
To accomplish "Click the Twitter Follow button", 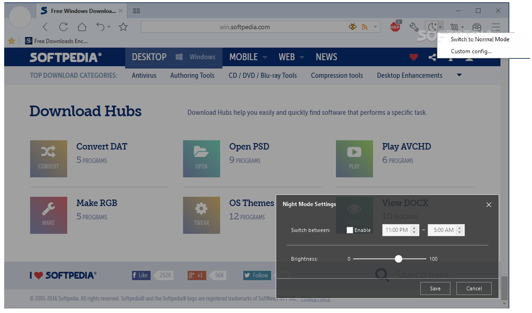I will pyautogui.click(x=257, y=275).
